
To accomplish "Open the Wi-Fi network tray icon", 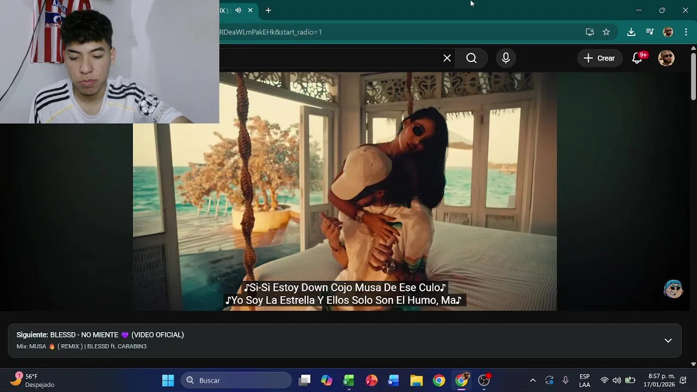I will pyautogui.click(x=604, y=381).
